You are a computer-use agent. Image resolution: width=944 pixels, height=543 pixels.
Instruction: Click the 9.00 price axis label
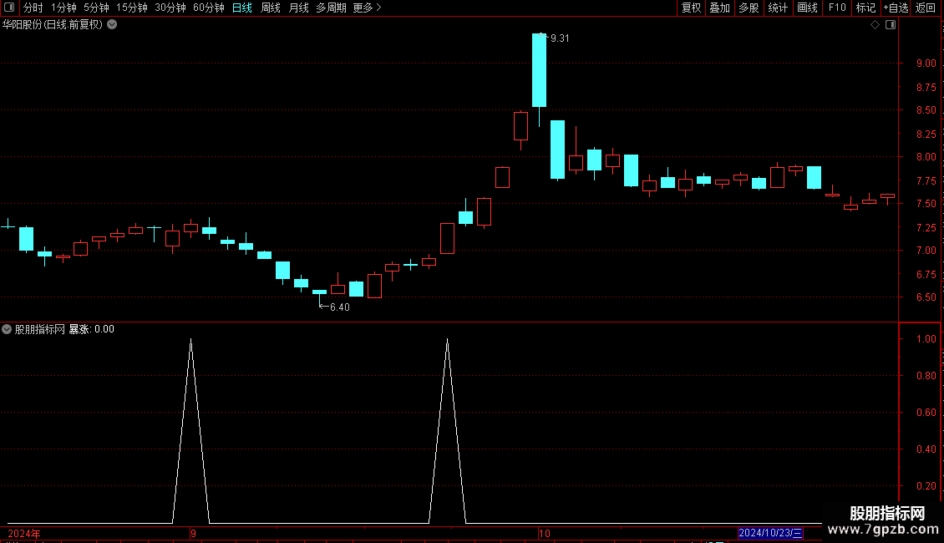click(926, 63)
